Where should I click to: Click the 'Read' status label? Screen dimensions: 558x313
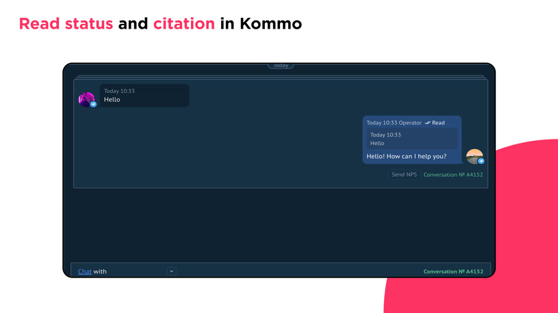click(438, 122)
